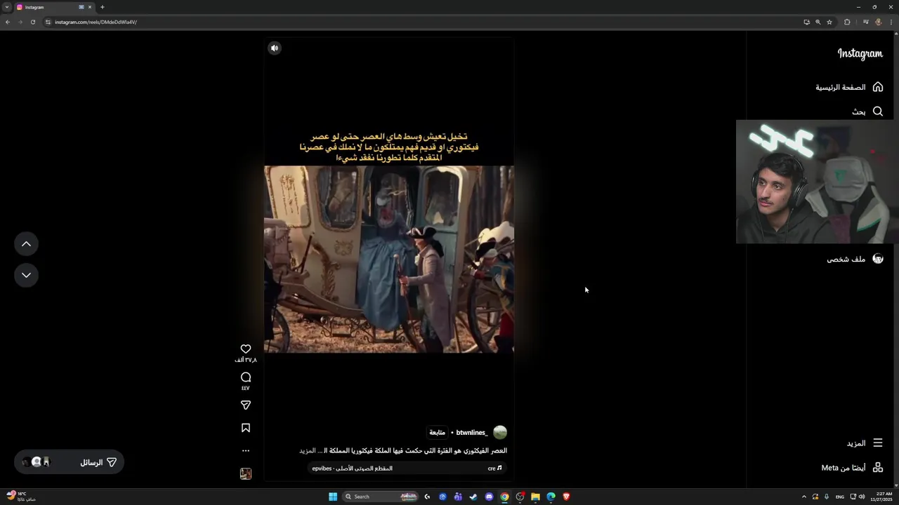Click the microphone icon in system tray
899x505 pixels.
(x=827, y=497)
